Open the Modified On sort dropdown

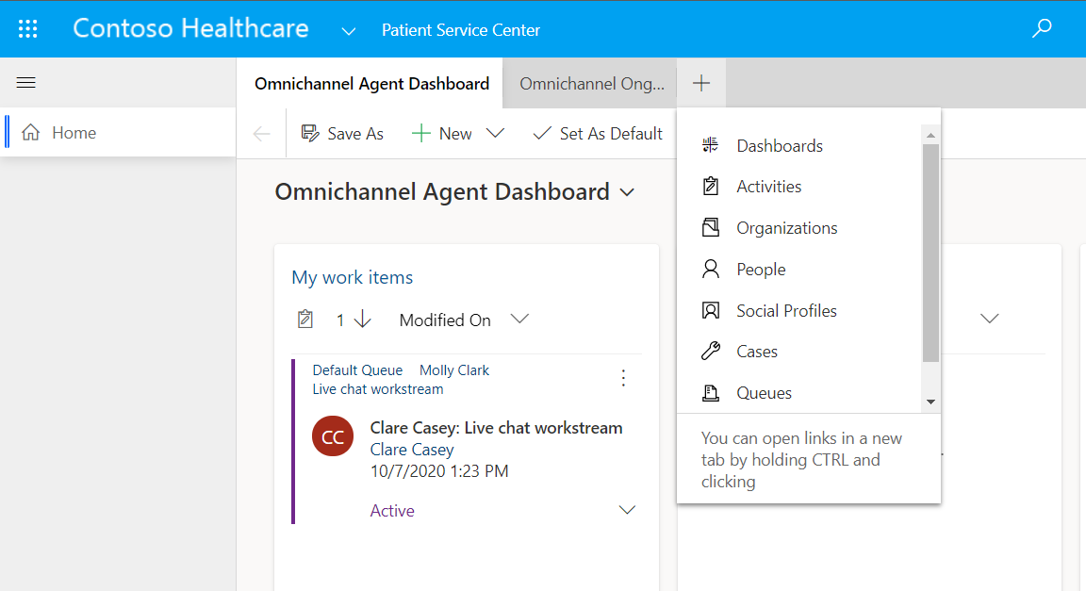(x=519, y=320)
